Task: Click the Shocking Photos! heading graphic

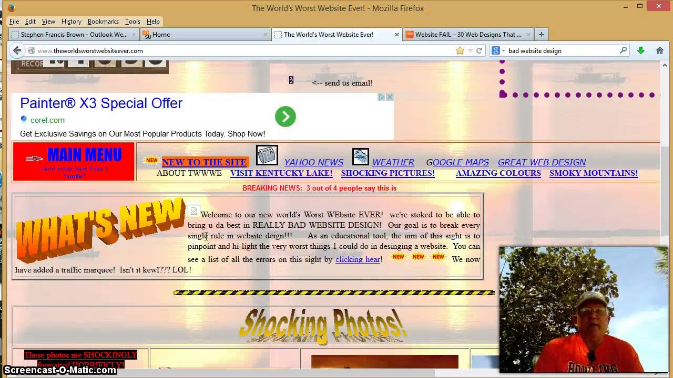Action: (323, 325)
